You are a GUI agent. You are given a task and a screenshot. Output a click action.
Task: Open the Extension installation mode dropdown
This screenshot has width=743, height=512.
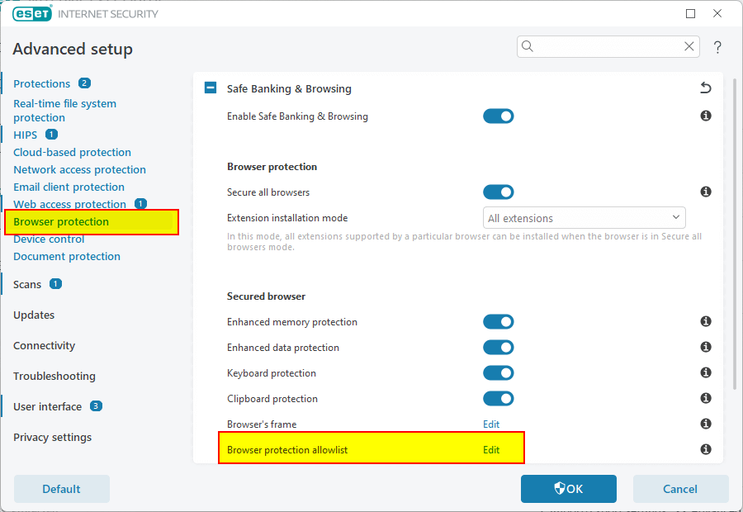point(584,218)
